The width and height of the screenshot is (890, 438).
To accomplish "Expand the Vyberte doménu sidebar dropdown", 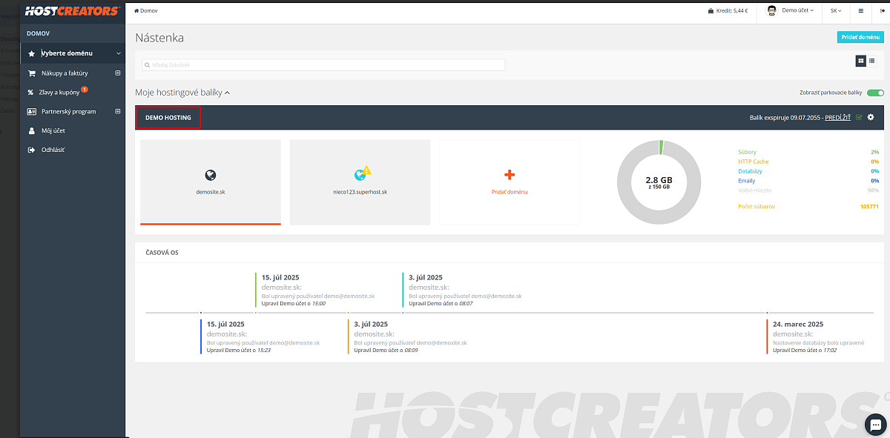I will pos(73,53).
